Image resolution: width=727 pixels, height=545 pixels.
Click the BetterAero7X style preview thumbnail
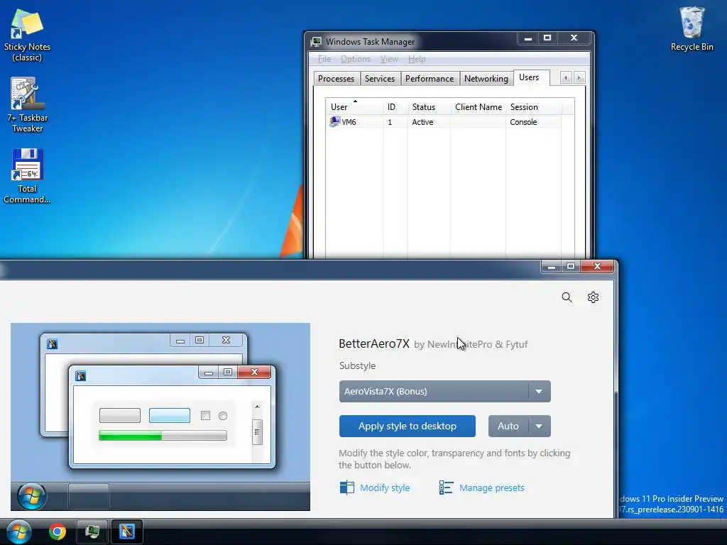(x=160, y=417)
